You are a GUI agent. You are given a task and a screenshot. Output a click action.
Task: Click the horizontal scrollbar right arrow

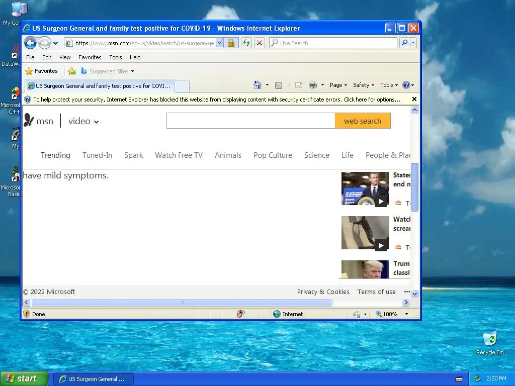(x=406, y=302)
